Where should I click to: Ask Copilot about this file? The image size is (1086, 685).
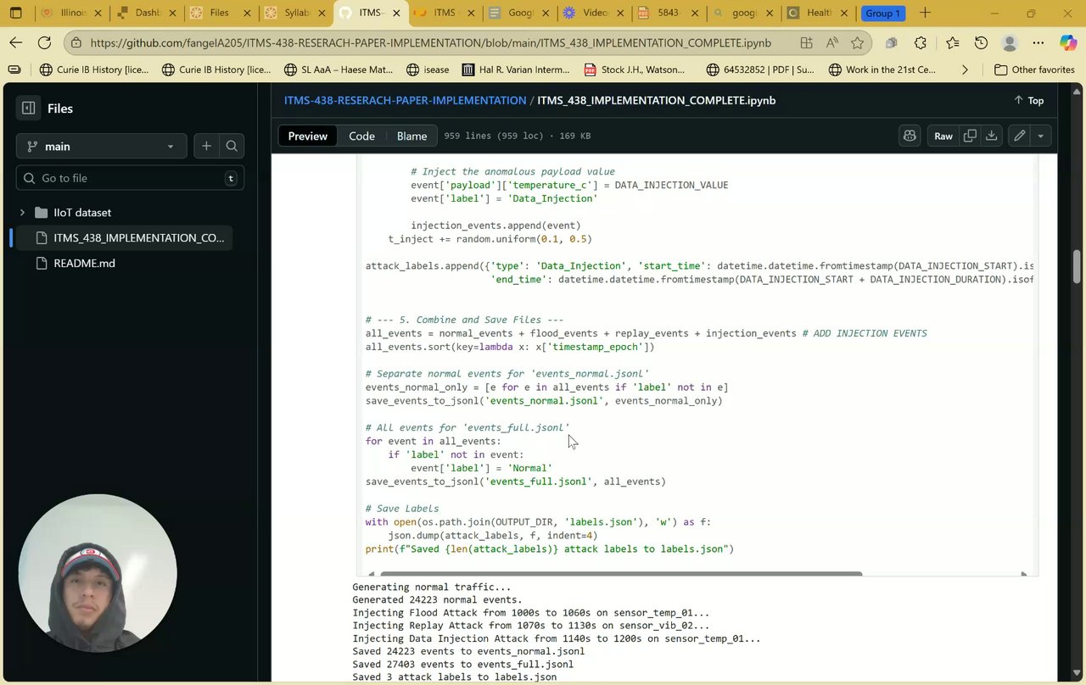pos(910,136)
